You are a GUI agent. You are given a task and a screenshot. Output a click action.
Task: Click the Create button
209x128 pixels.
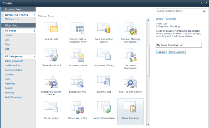[161, 52]
